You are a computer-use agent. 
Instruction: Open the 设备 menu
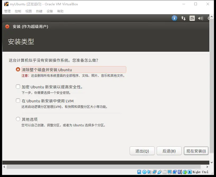click(50, 11)
